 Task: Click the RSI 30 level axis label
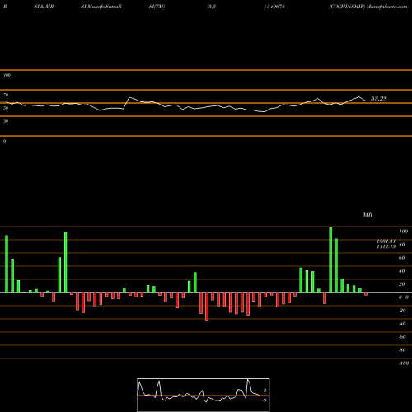[6, 121]
